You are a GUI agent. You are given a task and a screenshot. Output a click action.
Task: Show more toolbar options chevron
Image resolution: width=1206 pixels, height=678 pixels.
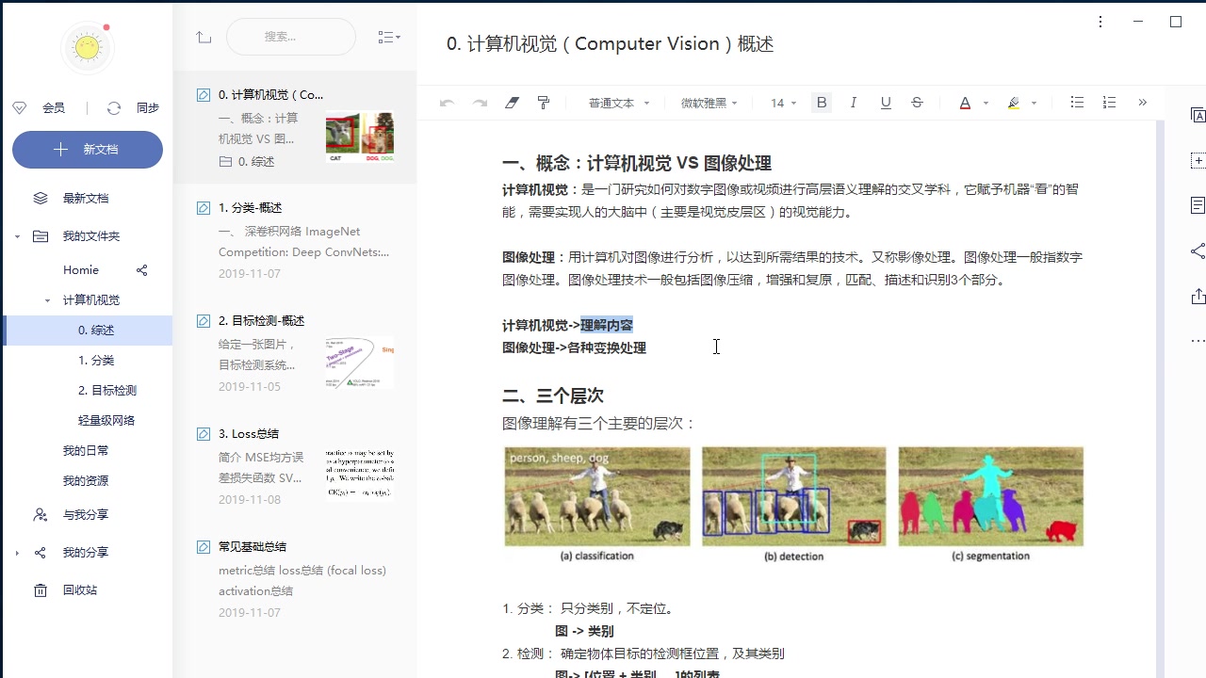(1142, 103)
